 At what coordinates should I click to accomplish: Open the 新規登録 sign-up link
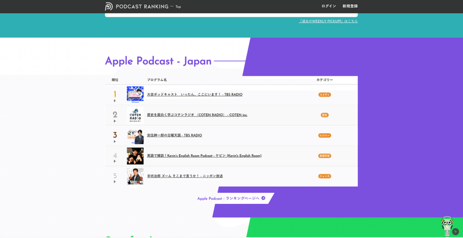[350, 6]
